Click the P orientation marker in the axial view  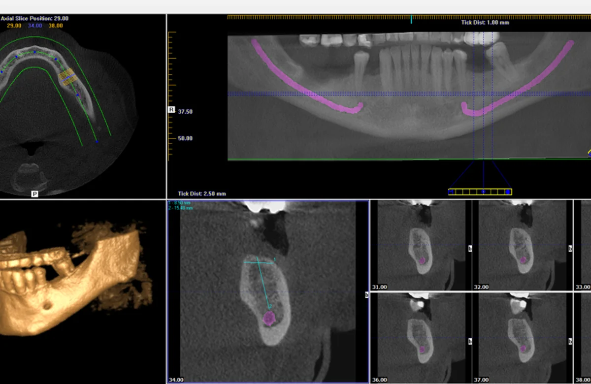pos(35,194)
